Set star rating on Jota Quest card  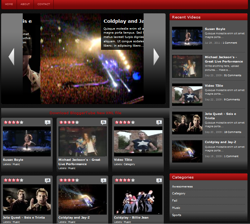14,180
